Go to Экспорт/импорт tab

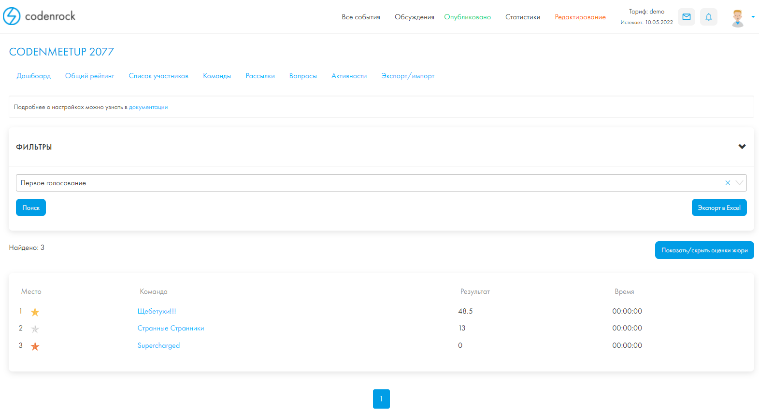[x=407, y=76]
